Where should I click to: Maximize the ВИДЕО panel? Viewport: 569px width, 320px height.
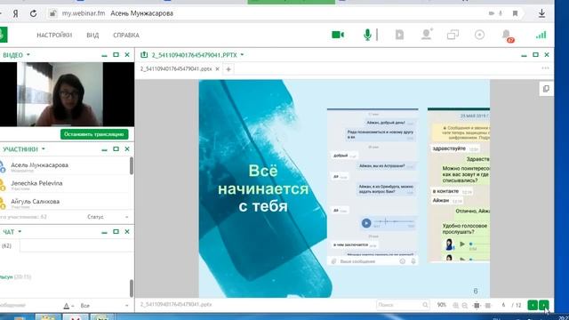(x=116, y=55)
